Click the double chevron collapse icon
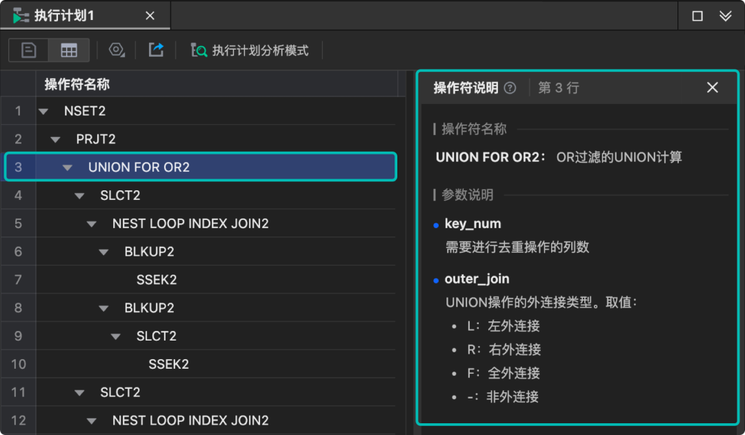745x435 pixels. (725, 16)
